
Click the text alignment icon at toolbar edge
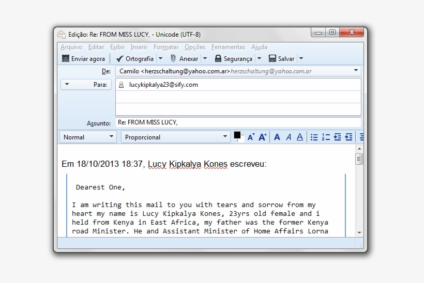(x=361, y=137)
